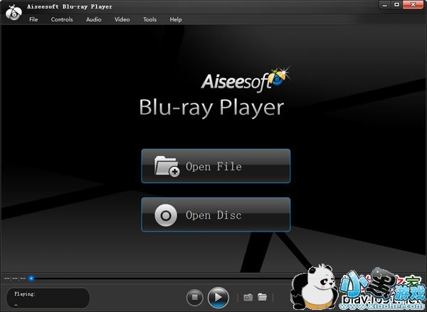Open the File menu
Viewport: 427px width, 312px height.
33,20
